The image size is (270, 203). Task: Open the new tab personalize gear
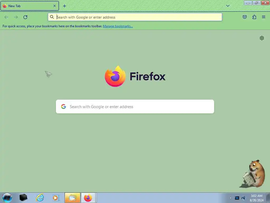tap(262, 38)
